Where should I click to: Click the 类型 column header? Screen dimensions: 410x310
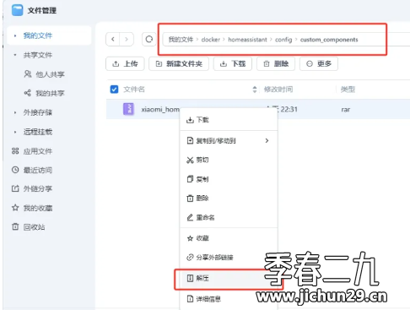coord(348,90)
